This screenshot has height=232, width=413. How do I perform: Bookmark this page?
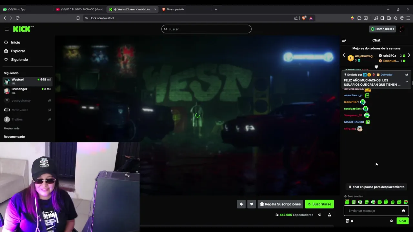(x=78, y=18)
